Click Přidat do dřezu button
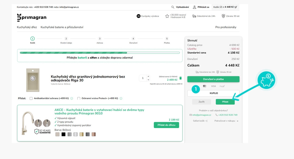 pyautogui.click(x=167, y=125)
